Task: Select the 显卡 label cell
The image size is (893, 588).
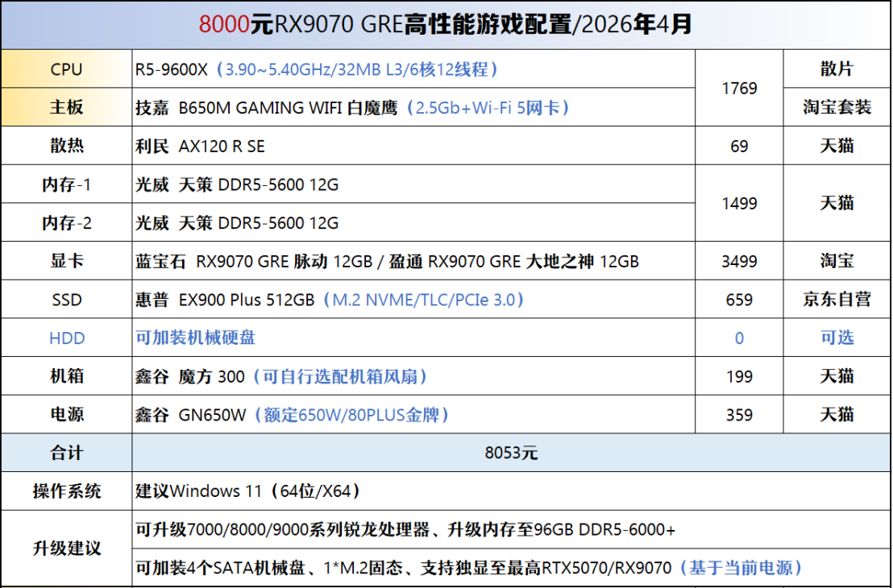Action: 67,261
